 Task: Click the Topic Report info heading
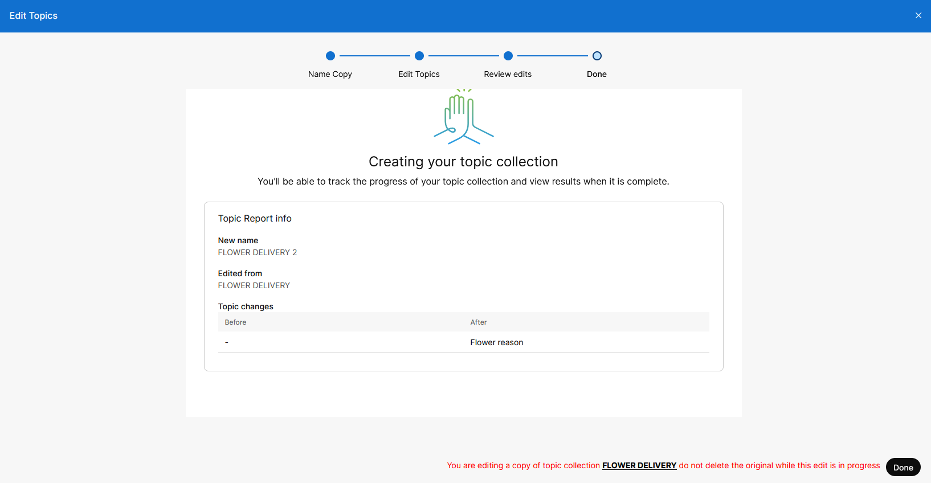(255, 219)
